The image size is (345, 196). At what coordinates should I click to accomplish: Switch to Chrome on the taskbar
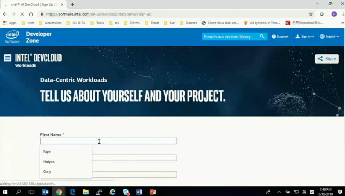point(59,192)
